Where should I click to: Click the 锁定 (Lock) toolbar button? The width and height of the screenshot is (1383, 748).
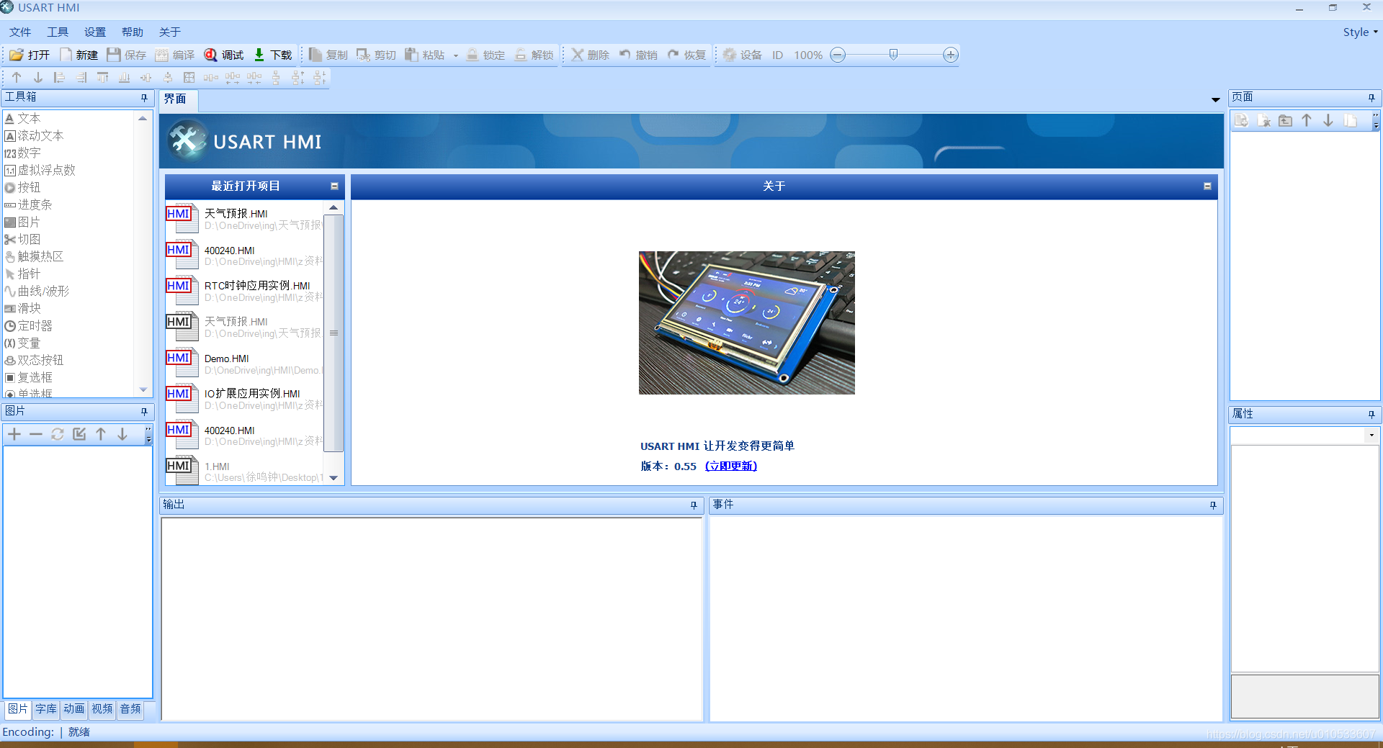(x=485, y=55)
